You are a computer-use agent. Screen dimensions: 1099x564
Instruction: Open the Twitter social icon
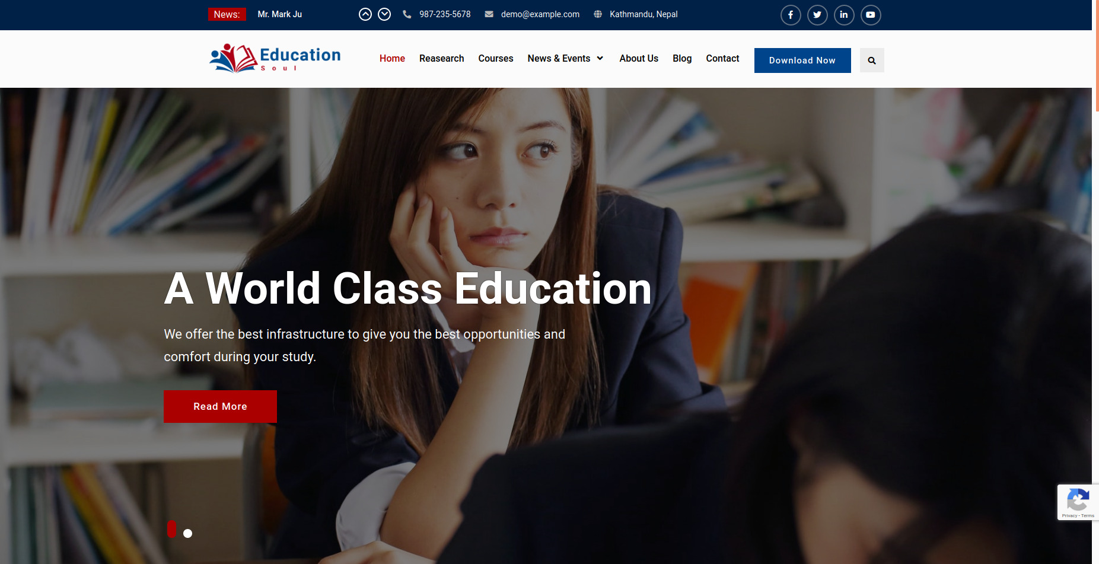817,15
